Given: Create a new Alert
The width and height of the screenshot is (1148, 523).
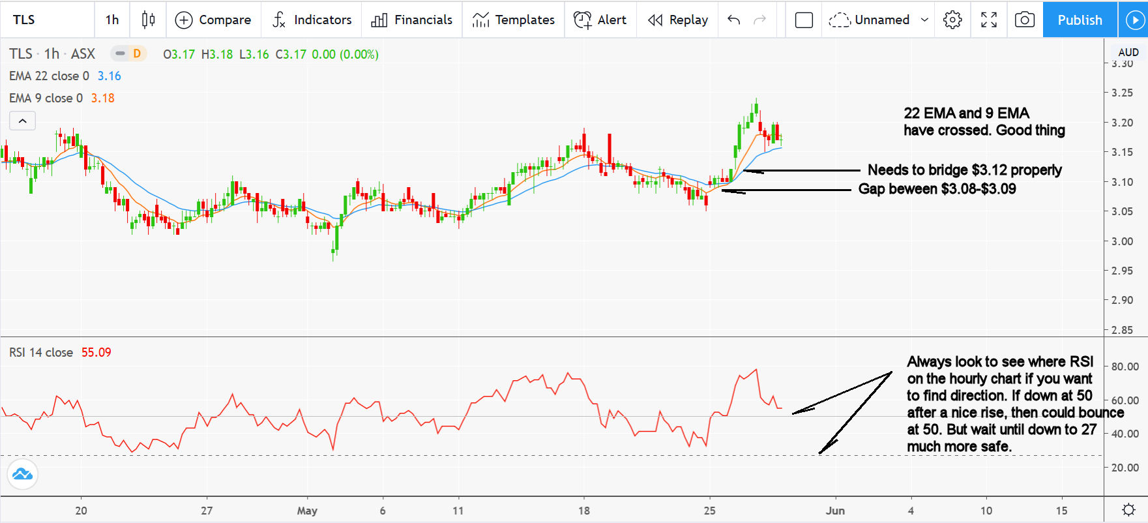Looking at the screenshot, I should [600, 20].
